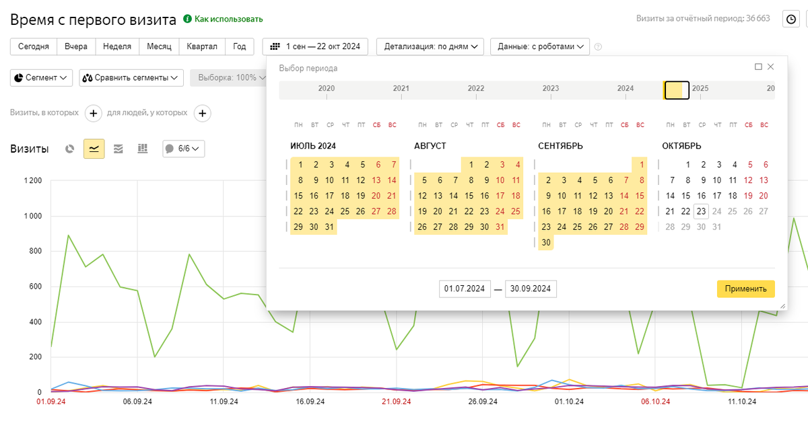Switch to stacked area chart view
The width and height of the screenshot is (808, 421).
[x=118, y=149]
